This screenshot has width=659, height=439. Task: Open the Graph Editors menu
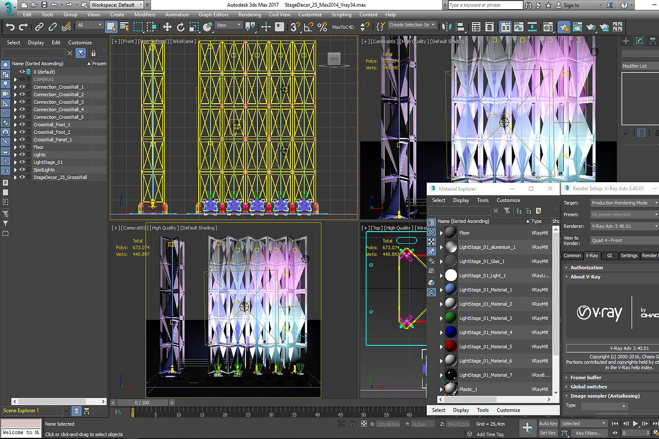coord(214,15)
